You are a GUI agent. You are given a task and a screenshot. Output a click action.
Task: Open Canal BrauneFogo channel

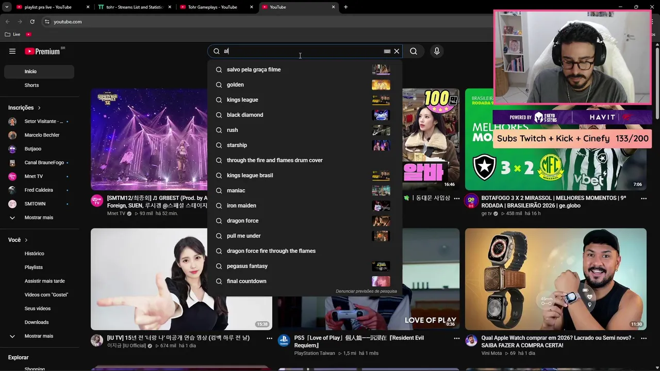(x=39, y=163)
